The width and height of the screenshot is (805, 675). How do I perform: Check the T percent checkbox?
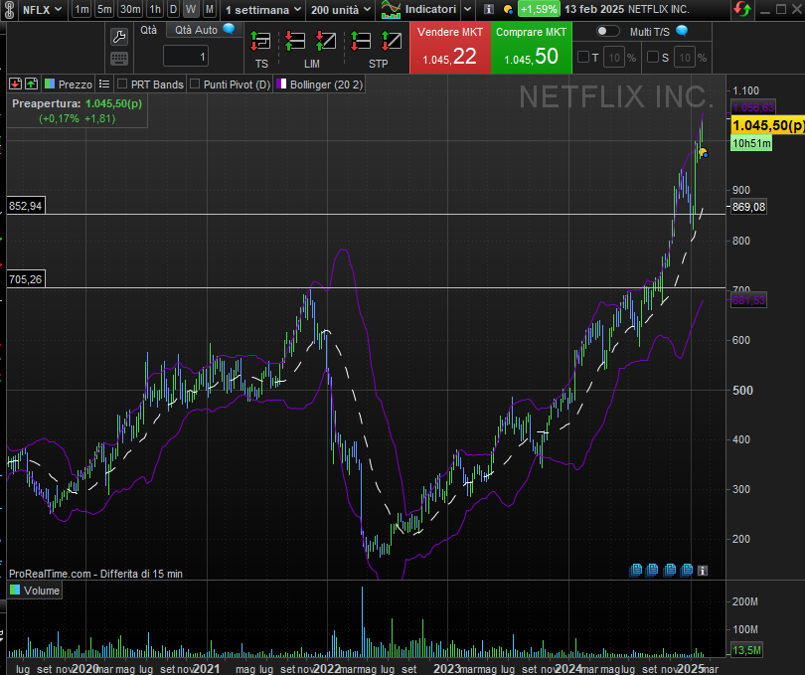583,58
